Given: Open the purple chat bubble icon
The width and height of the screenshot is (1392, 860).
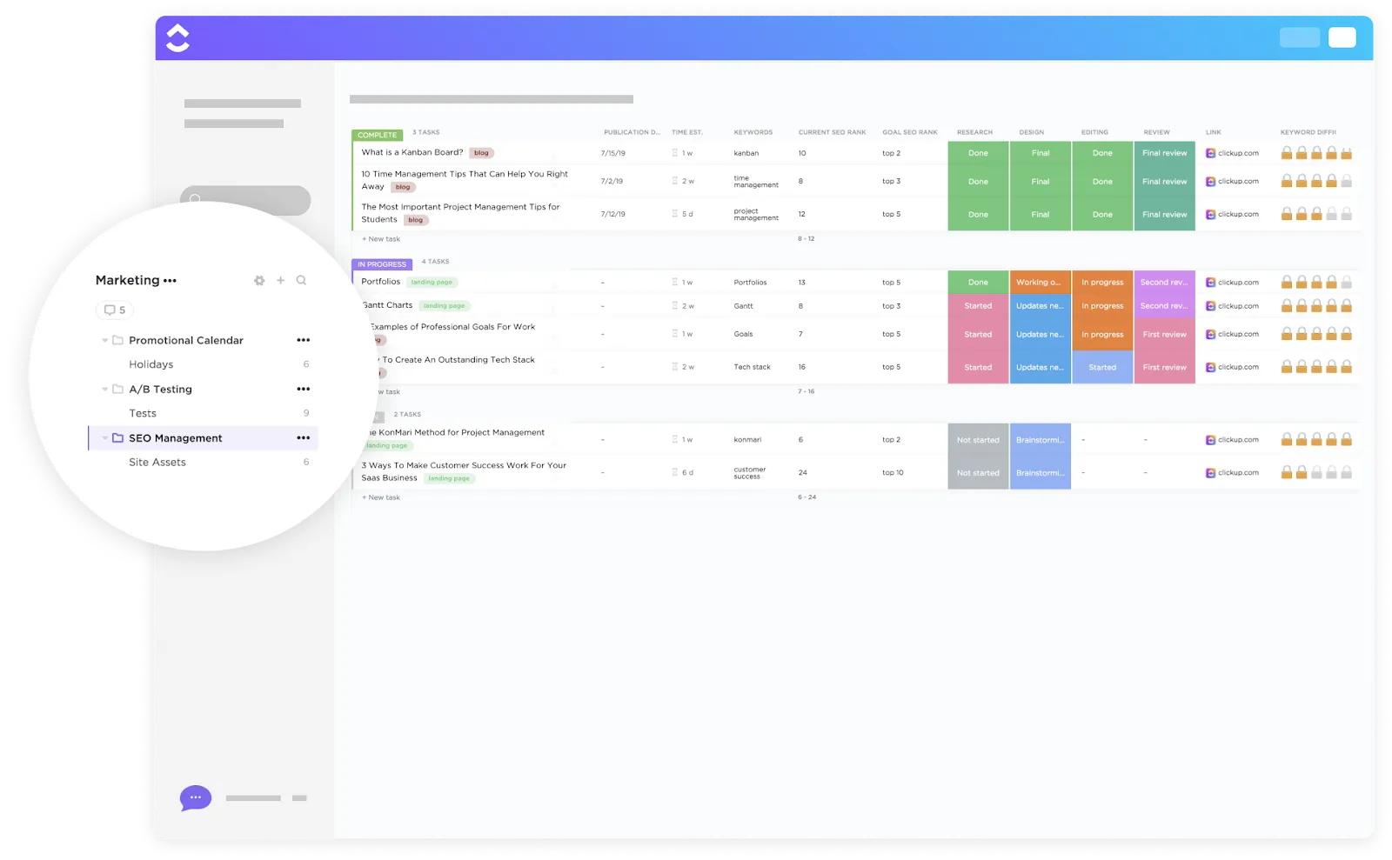Looking at the screenshot, I should pos(196,797).
